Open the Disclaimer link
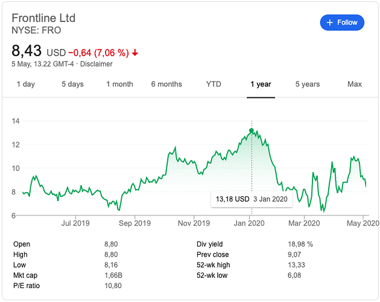Image resolution: width=380 pixels, height=302 pixels. pyautogui.click(x=97, y=64)
